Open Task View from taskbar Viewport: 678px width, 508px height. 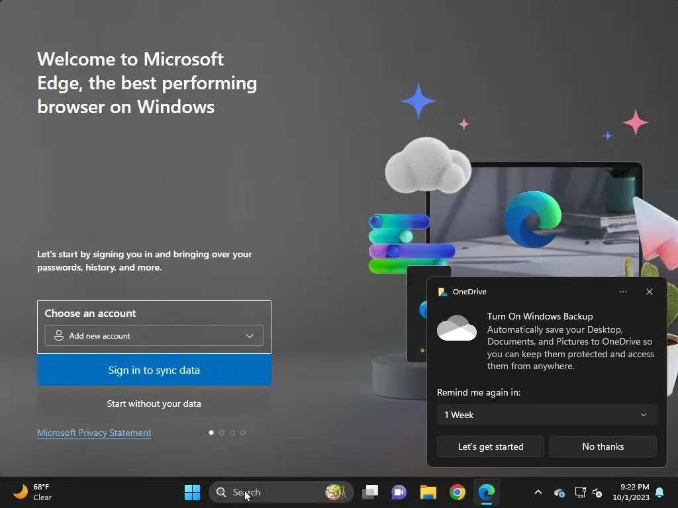click(370, 492)
